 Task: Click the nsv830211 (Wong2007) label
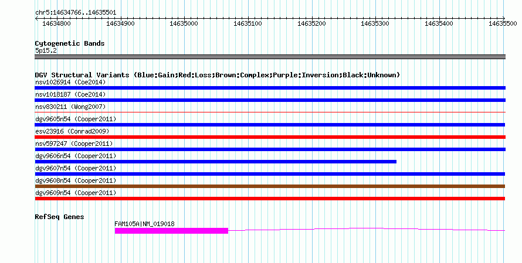70,107
